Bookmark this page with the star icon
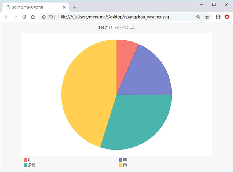This screenshot has height=172, width=233. pos(207,17)
